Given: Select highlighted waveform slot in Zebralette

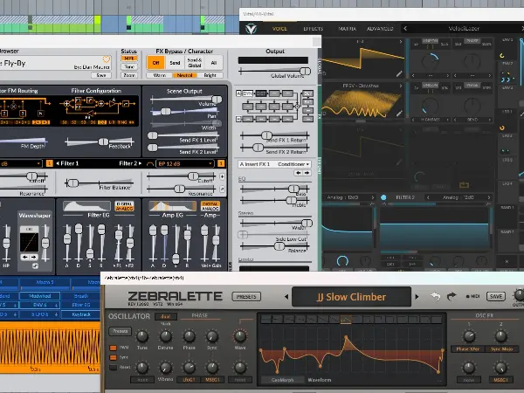Looking at the screenshot, I should click(x=346, y=320).
